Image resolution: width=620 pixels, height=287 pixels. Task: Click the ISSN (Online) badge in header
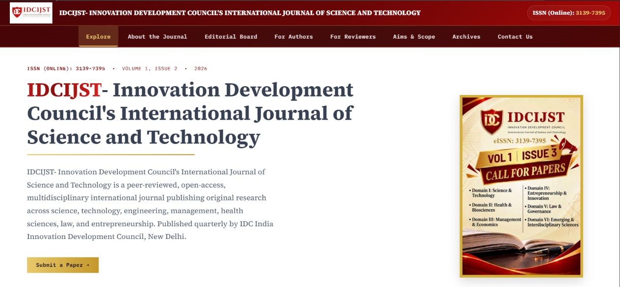569,13
